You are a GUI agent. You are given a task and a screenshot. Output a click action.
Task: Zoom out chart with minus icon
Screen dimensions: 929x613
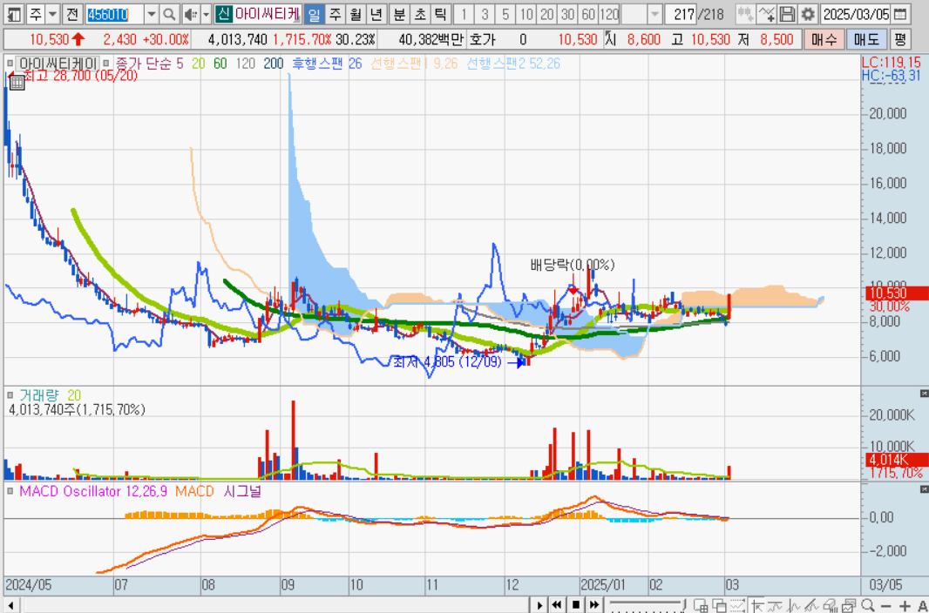pos(886,605)
